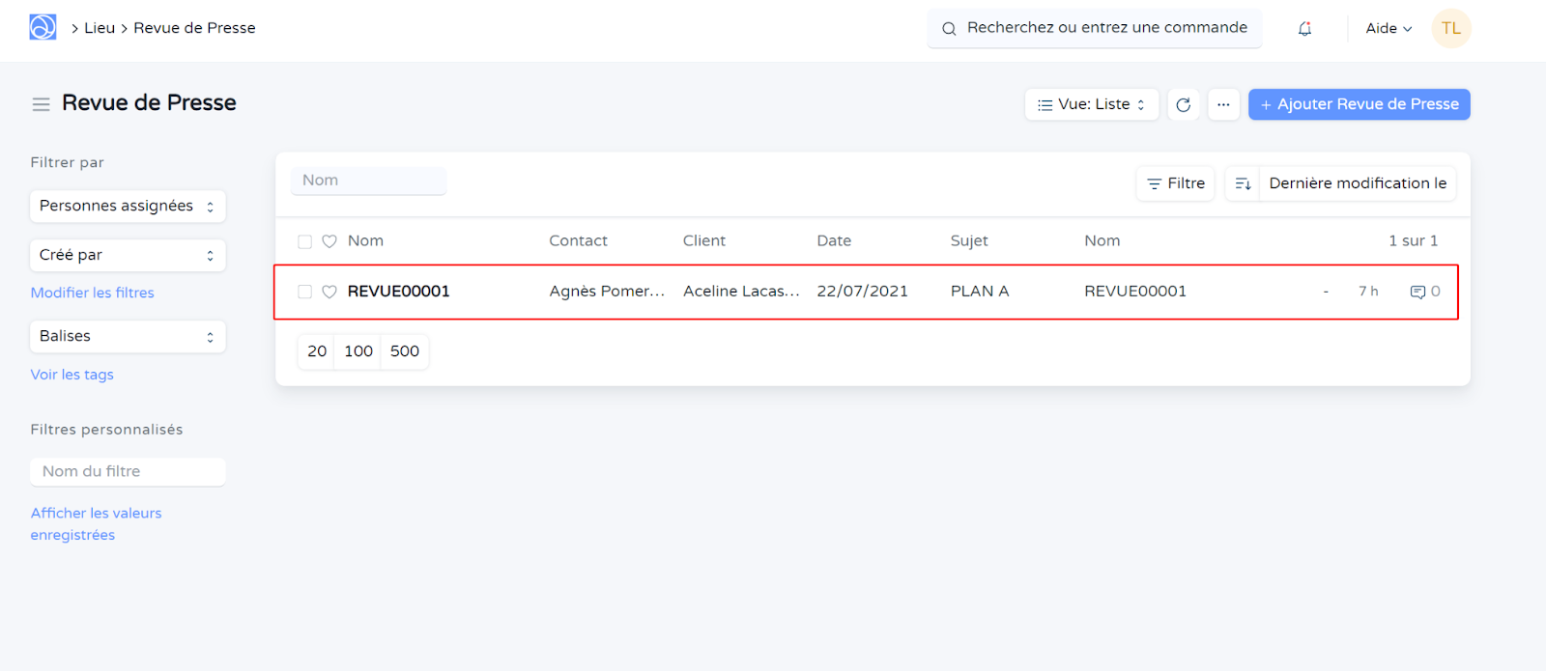The width and height of the screenshot is (1546, 671).
Task: Select all rows with header checkbox
Action: (x=305, y=241)
